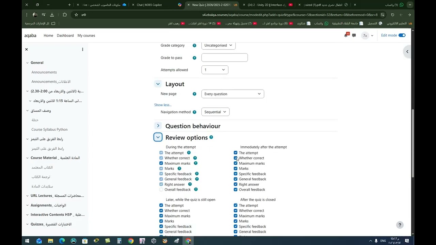Go to Home in the top navigation
Viewport: 436px width, 245px height.
tap(48, 35)
